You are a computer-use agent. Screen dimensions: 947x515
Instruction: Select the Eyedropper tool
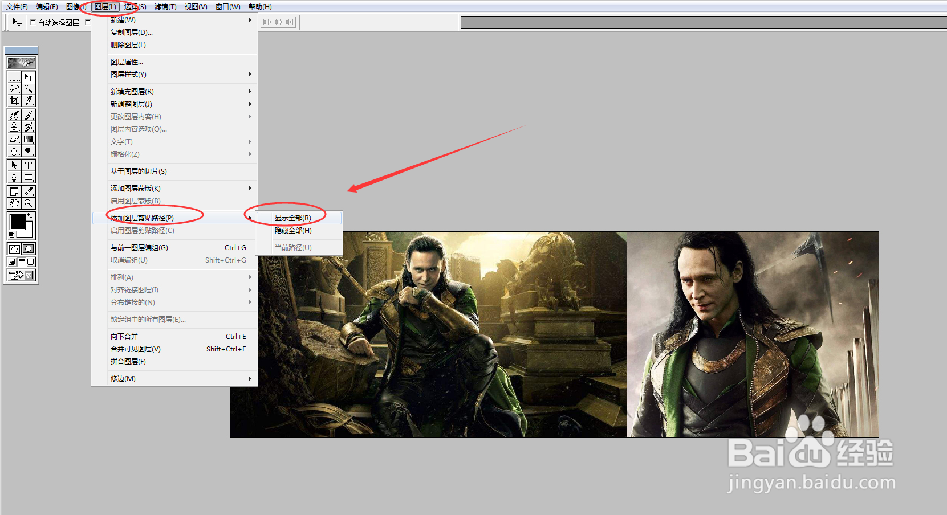29,191
